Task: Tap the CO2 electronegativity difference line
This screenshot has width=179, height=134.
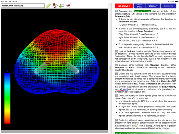Action: pos(138,34)
